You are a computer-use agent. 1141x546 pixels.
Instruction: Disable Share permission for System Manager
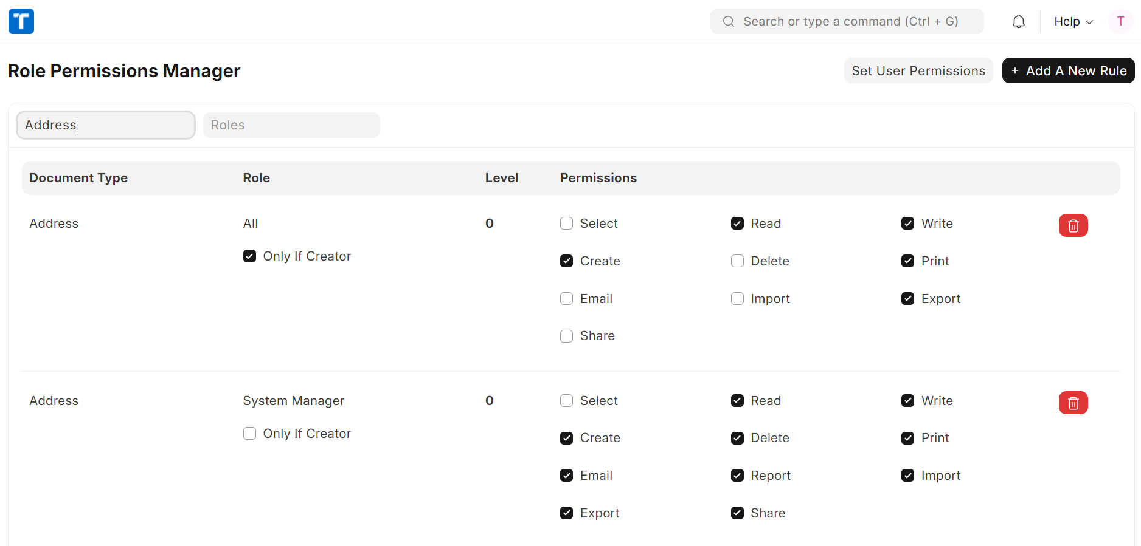737,513
